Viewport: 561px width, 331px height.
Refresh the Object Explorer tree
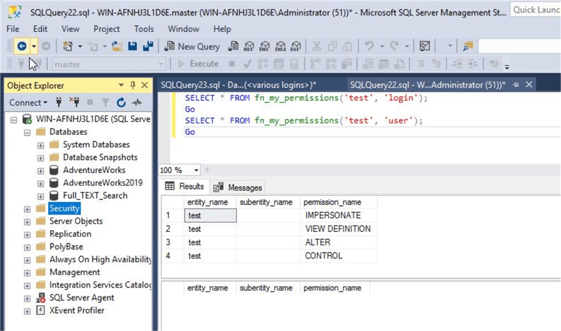coord(122,103)
